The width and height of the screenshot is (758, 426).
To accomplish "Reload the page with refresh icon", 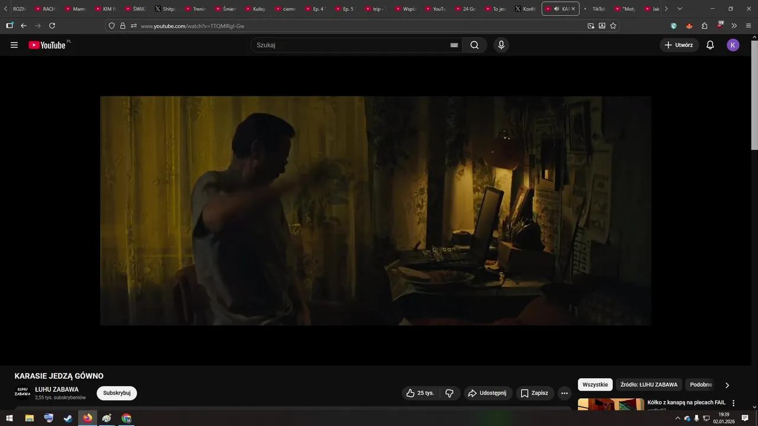I will 52,26.
